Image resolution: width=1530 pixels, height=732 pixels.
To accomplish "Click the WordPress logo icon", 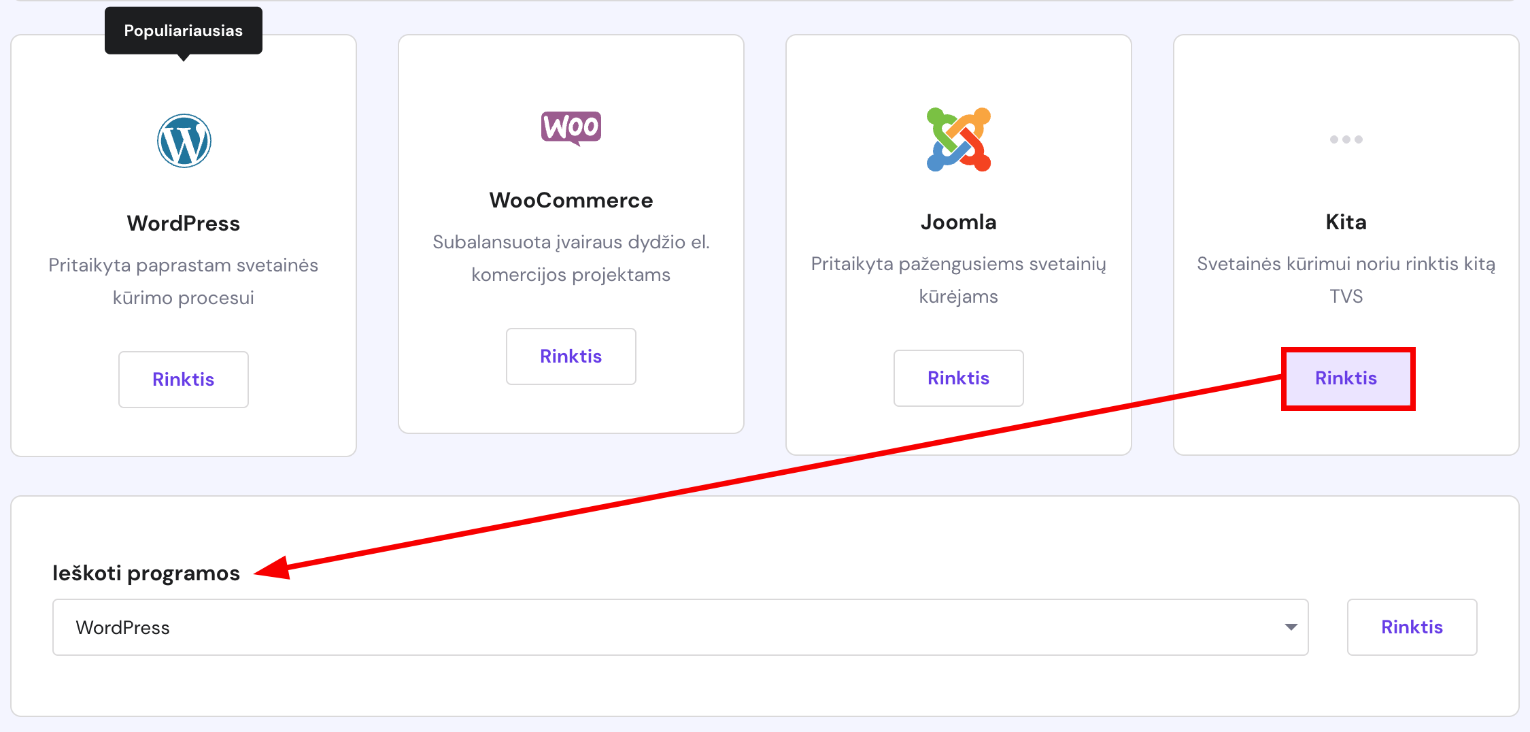I will pos(184,141).
